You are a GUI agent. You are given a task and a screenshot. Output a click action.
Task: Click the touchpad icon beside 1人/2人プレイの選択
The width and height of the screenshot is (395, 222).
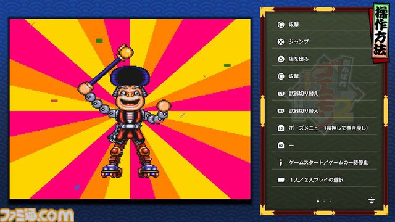[x=281, y=179]
